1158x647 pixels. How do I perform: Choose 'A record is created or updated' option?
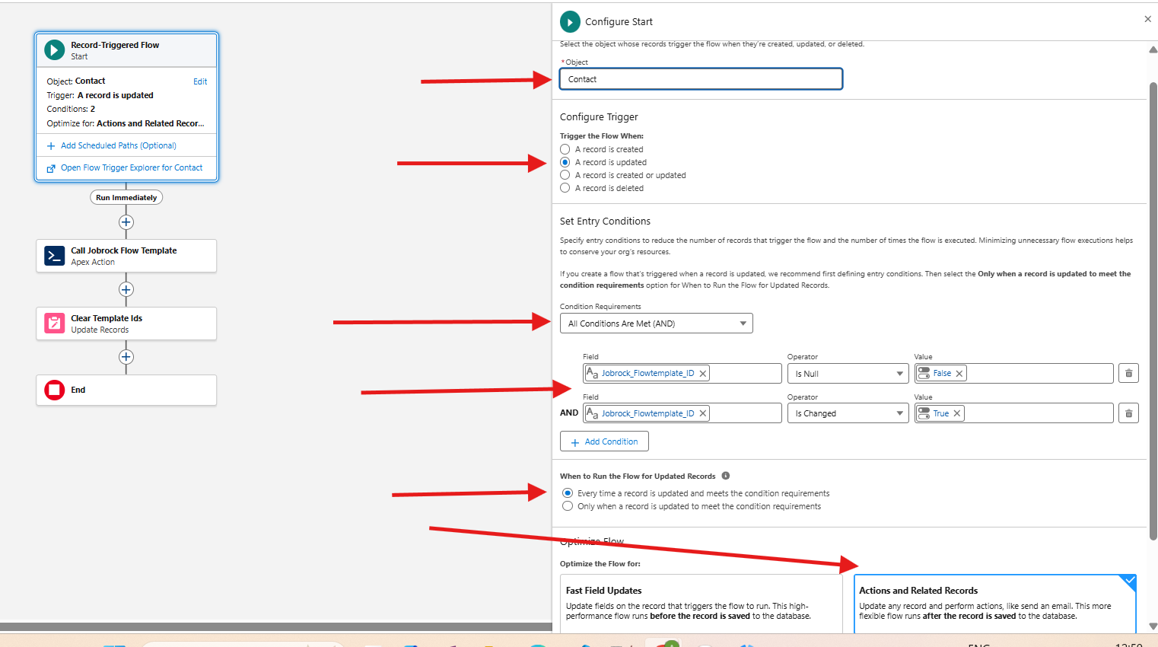point(565,175)
